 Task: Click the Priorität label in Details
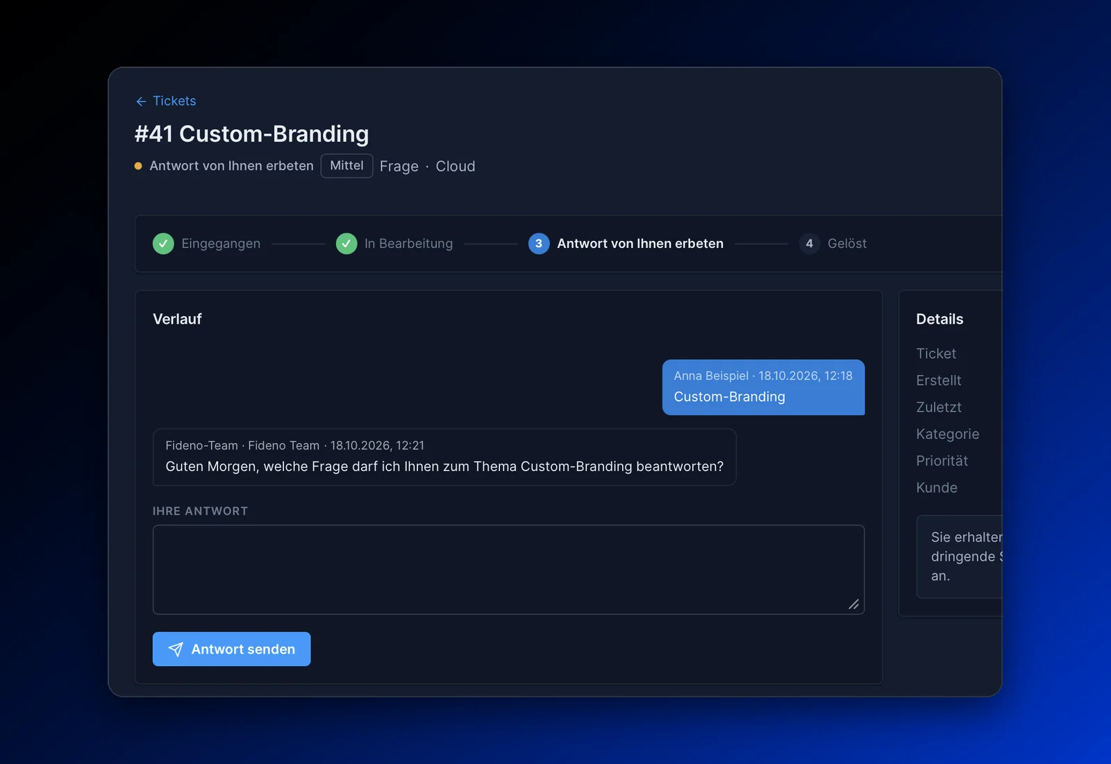942,461
